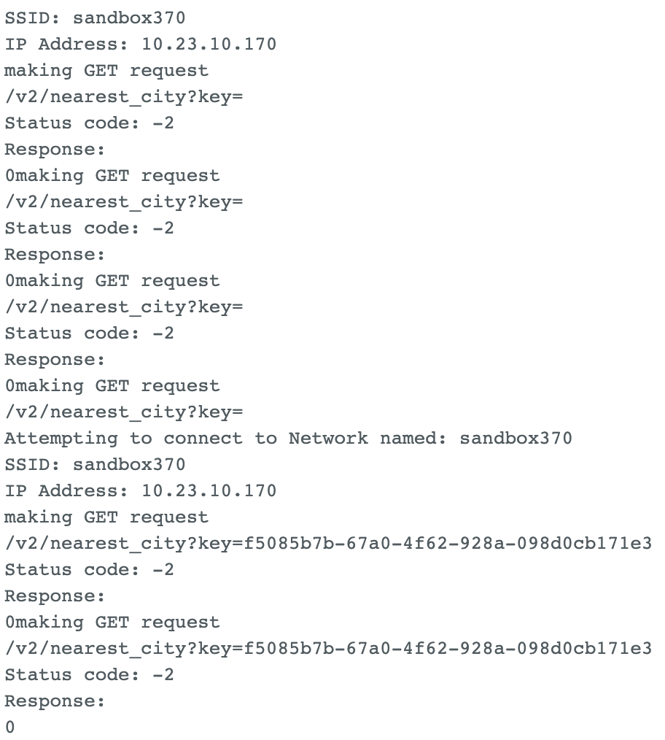Viewport: 665px width, 740px height.
Task: Click the Attempting to connect to Network line
Action: [288, 438]
